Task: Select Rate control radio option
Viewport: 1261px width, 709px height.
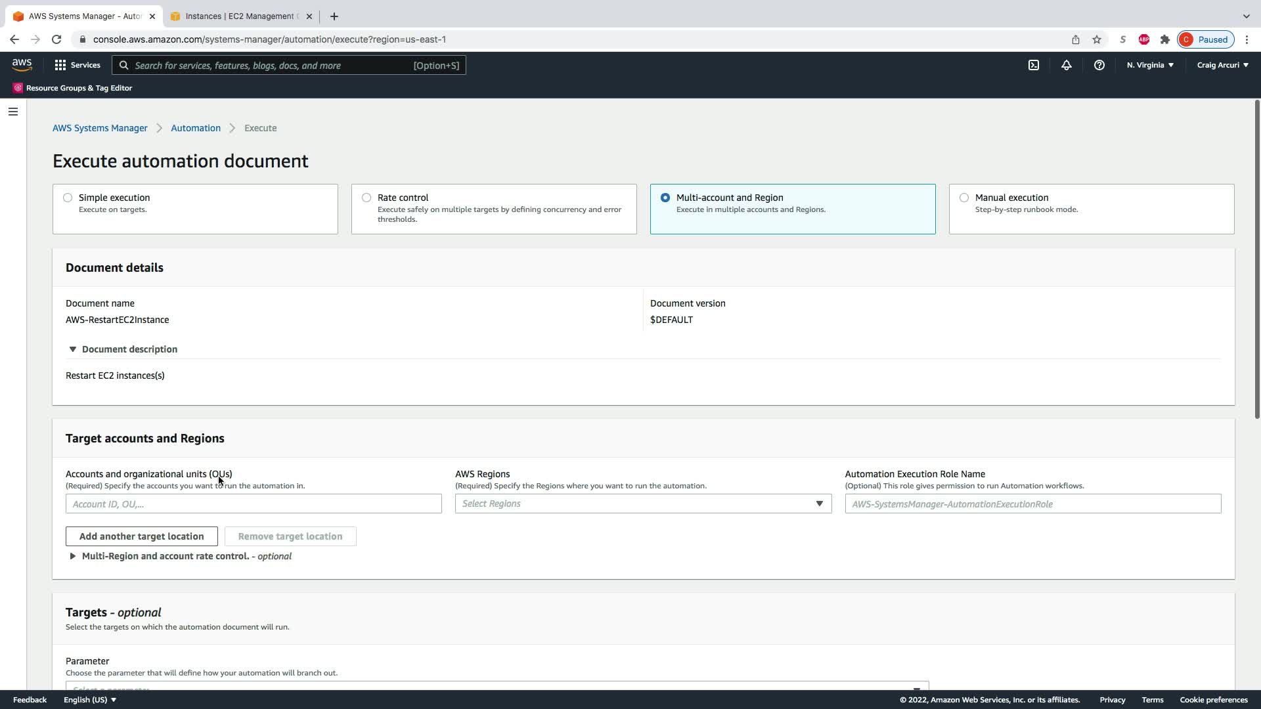Action: point(366,198)
